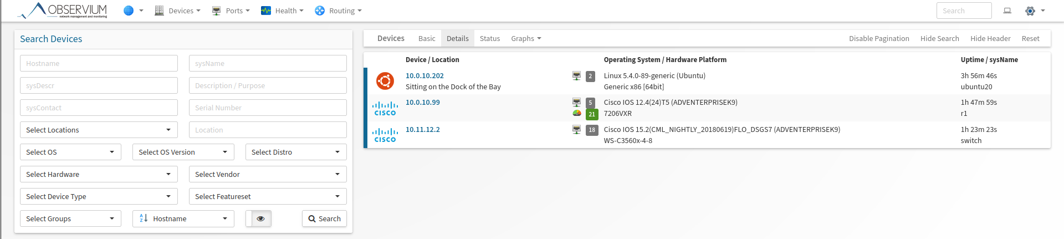Click ports icon next to 10.11.12.2
This screenshot has height=239, width=1064.
pyautogui.click(x=576, y=130)
